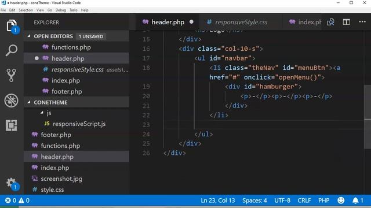Change indentation via Spaces: 4

[x=254, y=200]
